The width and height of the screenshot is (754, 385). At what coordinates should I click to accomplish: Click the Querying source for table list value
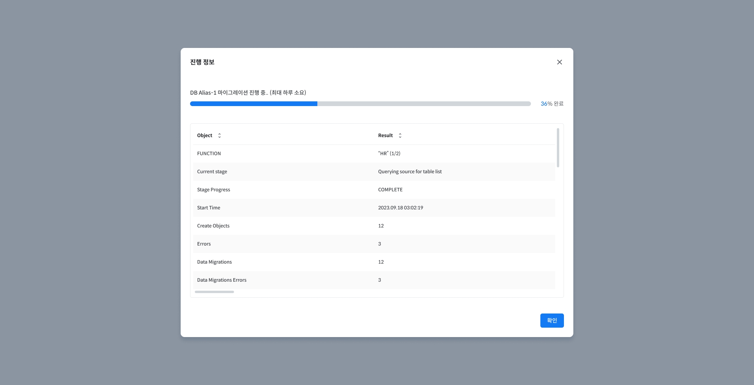click(x=410, y=172)
